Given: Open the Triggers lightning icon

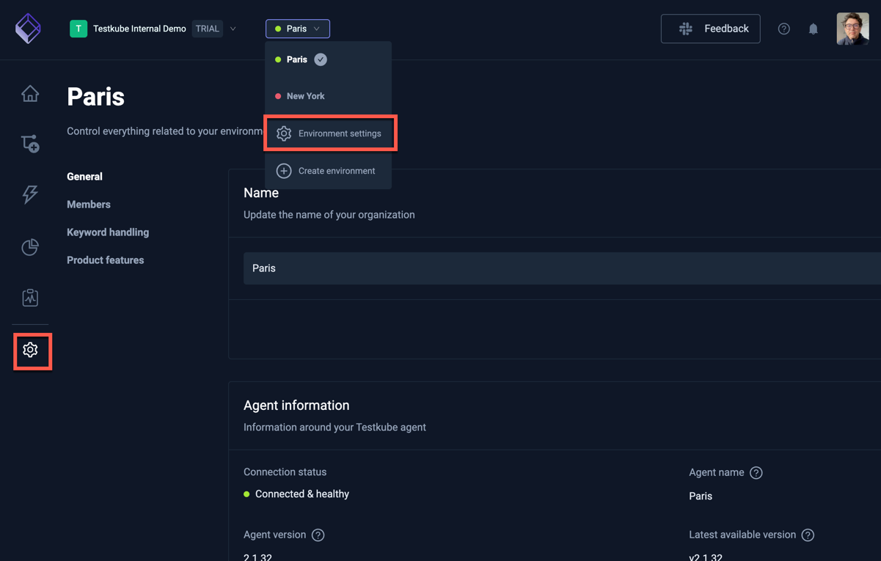Looking at the screenshot, I should pos(29,194).
